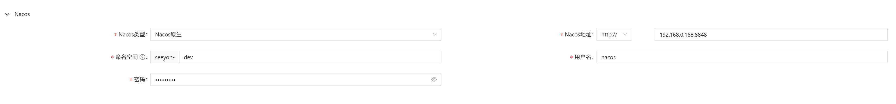Image resolution: width=896 pixels, height=104 pixels.
Task: Click the red required asterisk before Nacos地址
Action: click(561, 35)
